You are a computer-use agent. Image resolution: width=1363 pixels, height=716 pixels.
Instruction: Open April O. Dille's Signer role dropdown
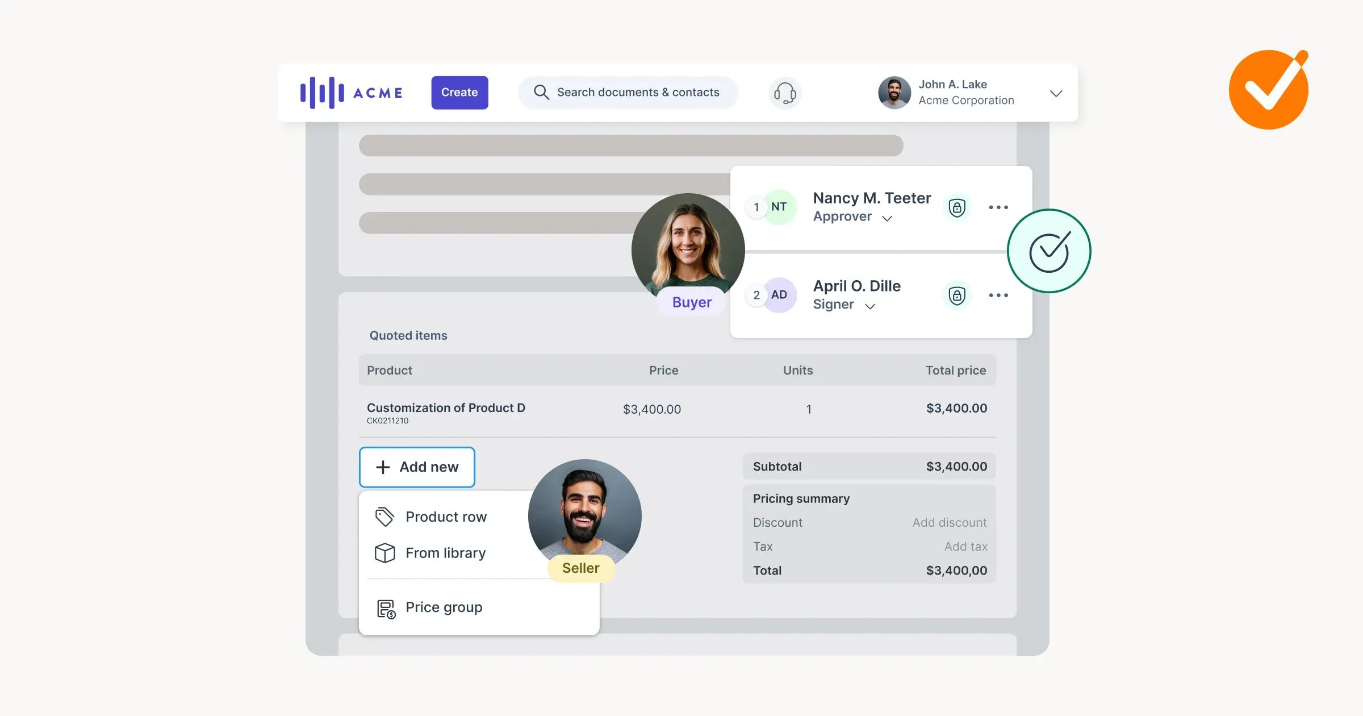(844, 305)
